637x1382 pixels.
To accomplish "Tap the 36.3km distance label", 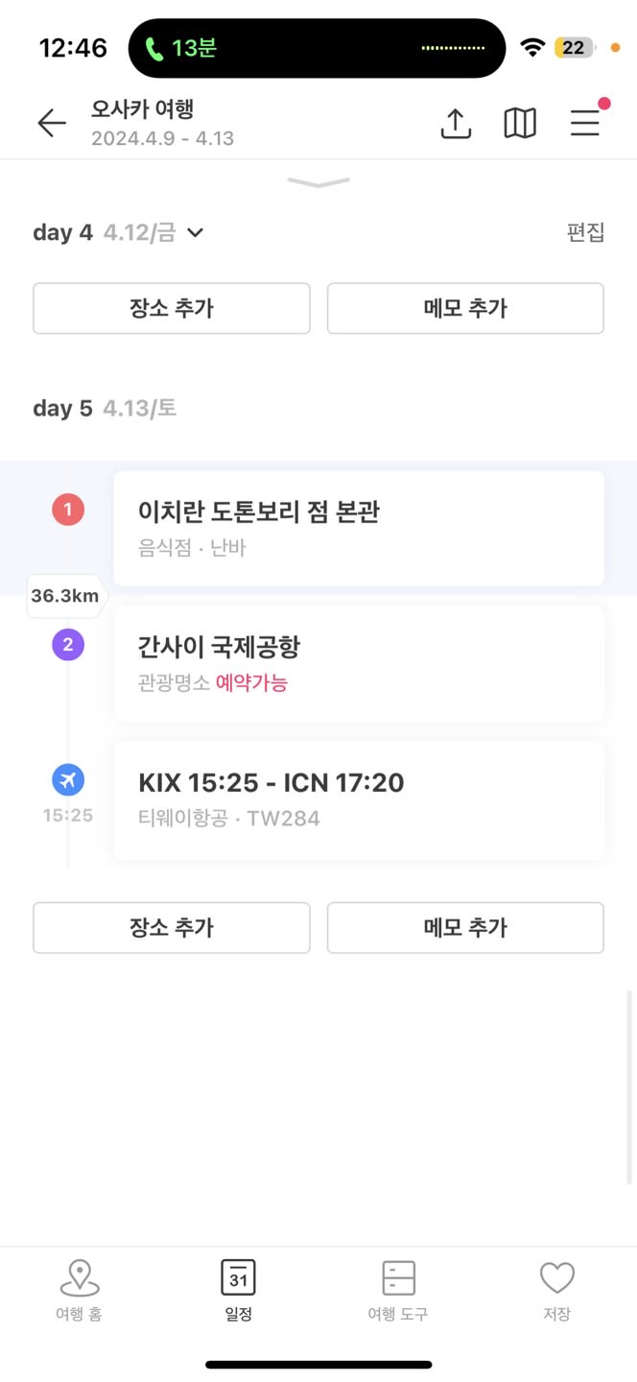I will [65, 596].
